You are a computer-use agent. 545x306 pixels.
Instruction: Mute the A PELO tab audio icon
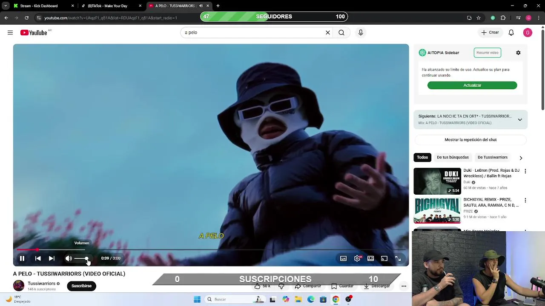pos(201,6)
